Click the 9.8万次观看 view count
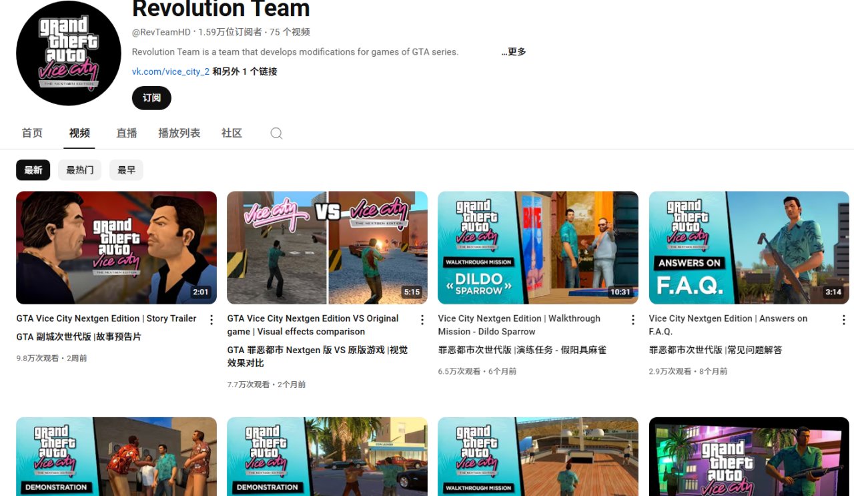 point(38,358)
